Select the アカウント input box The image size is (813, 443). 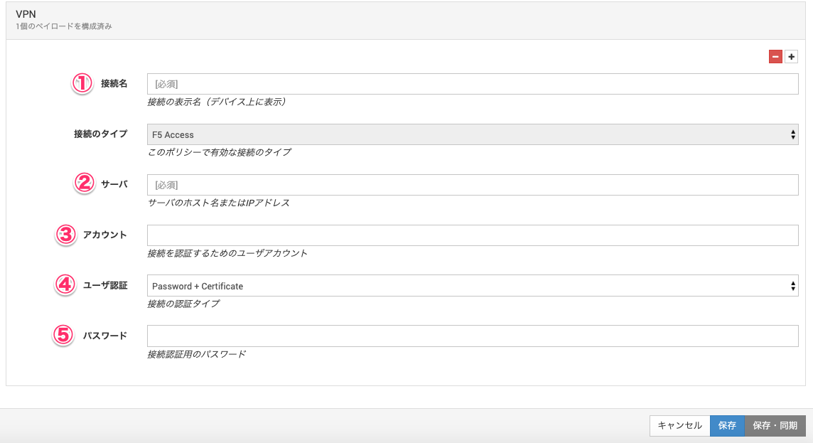pos(473,235)
